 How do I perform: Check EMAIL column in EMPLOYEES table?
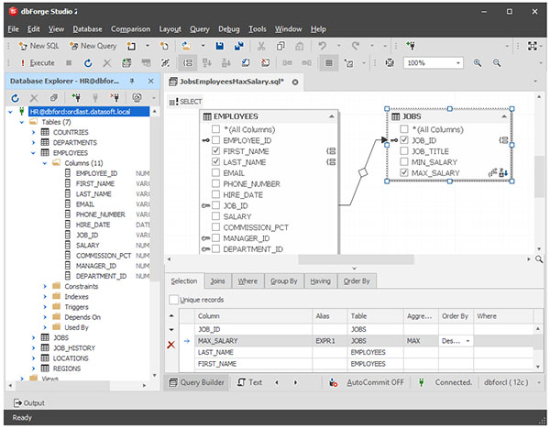[215, 173]
